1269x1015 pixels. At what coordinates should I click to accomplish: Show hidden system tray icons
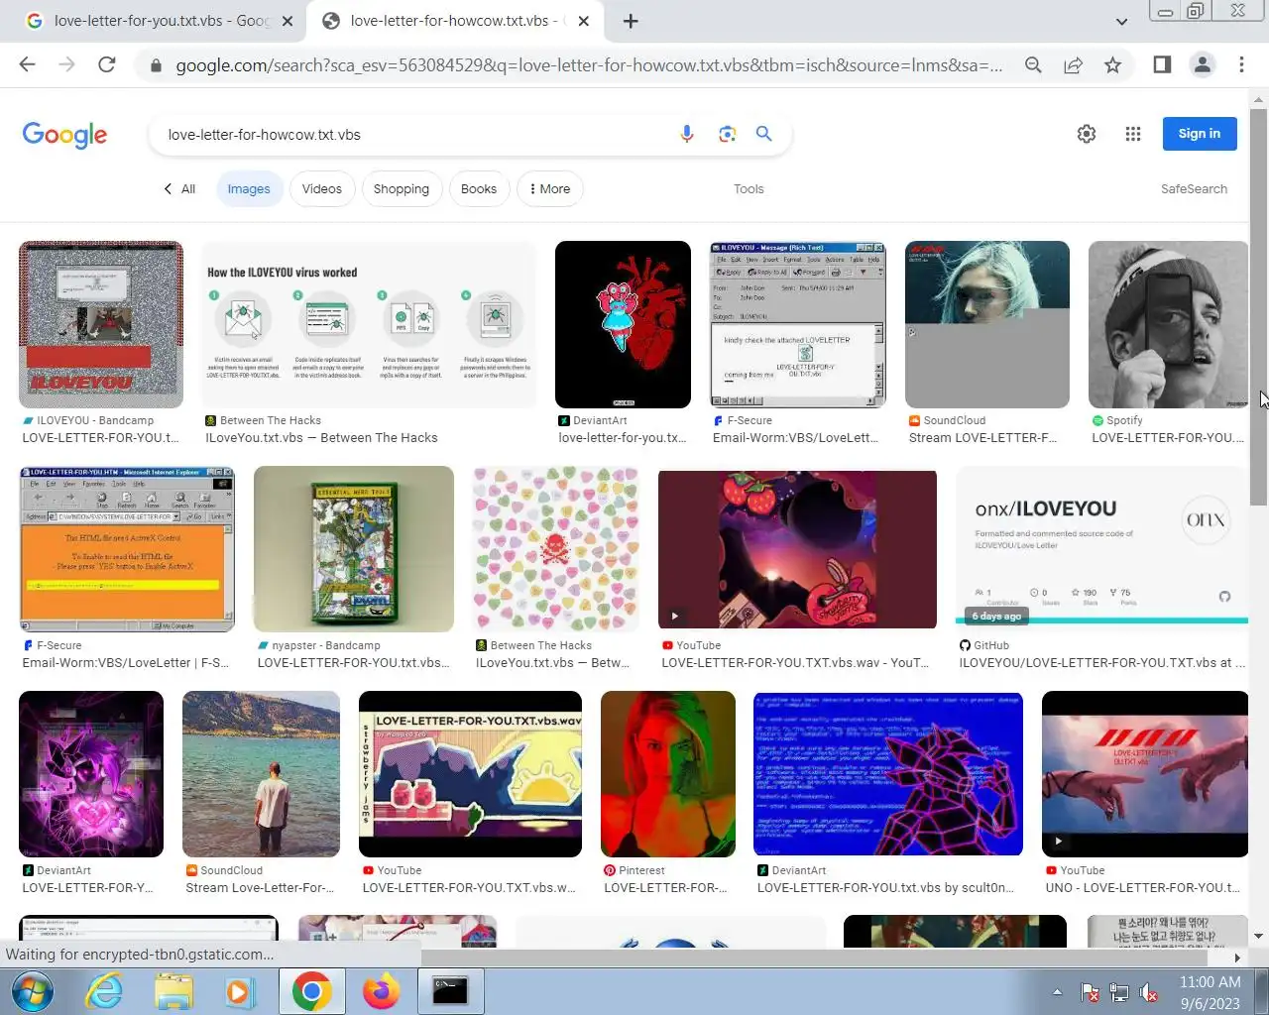(1057, 992)
